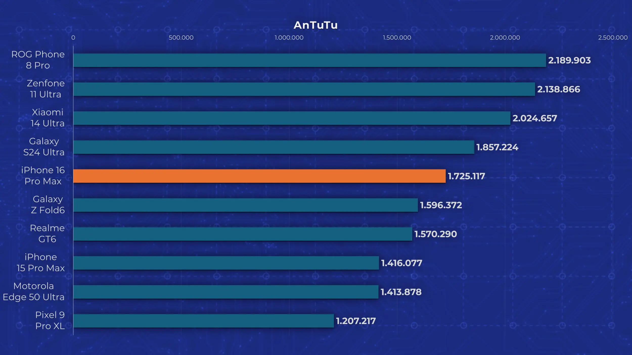The width and height of the screenshot is (632, 355).
Task: Click the Xiaomi 14 Ultra label
Action: coord(48,118)
